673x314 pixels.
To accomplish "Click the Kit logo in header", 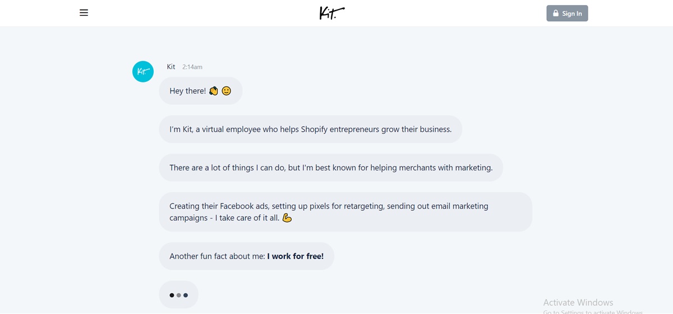I will coord(332,12).
